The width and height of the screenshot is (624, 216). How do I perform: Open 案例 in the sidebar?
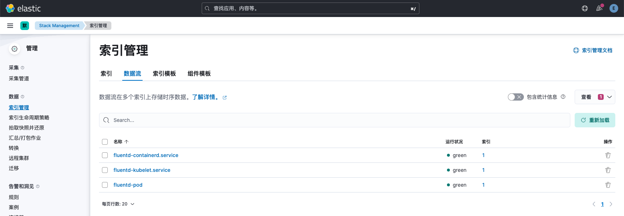pos(14,207)
